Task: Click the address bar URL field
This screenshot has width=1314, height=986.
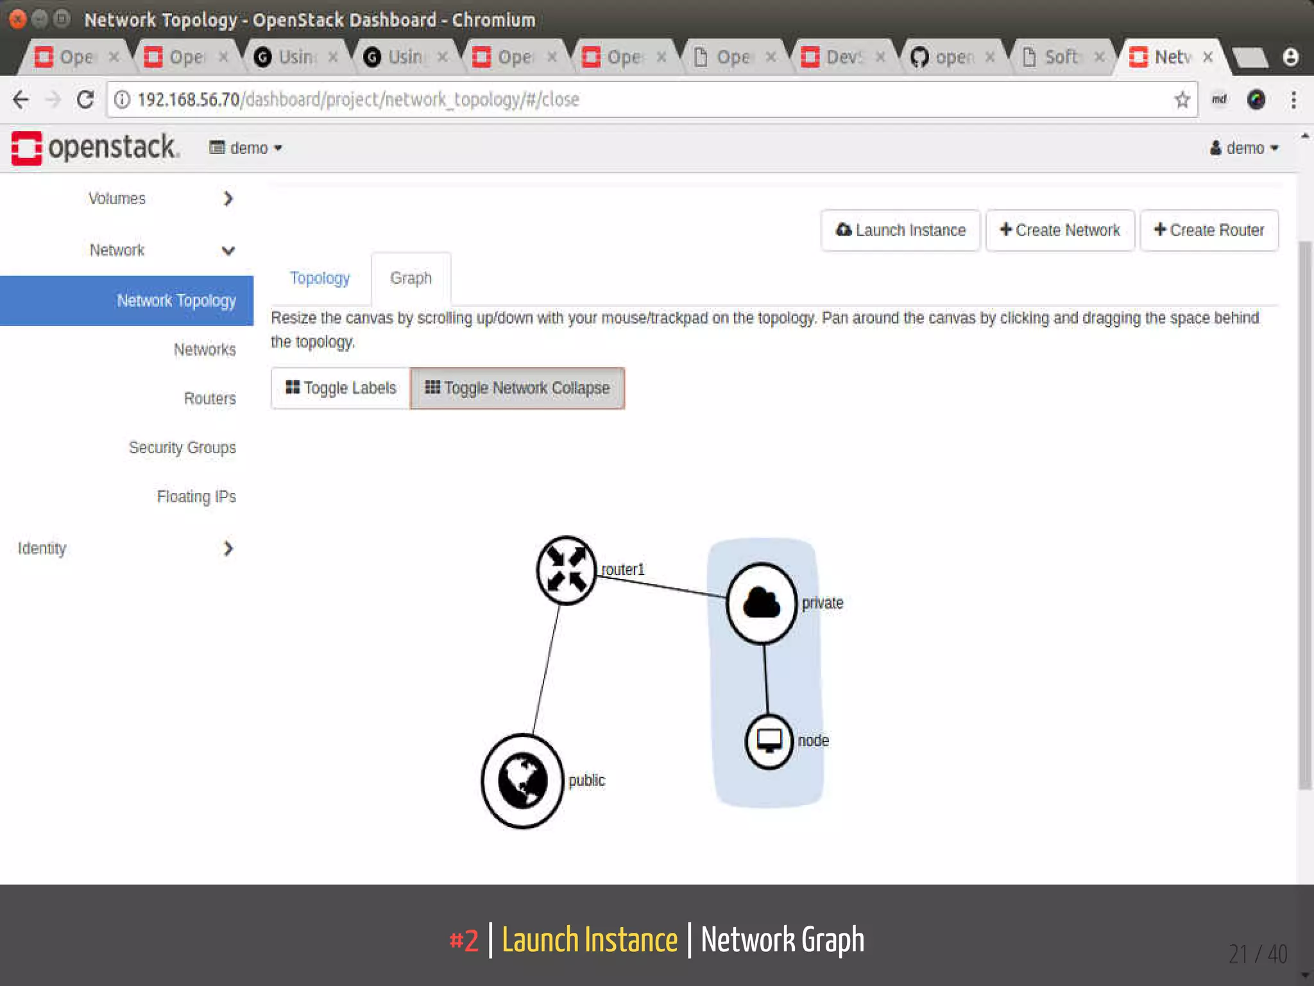Action: tap(642, 99)
